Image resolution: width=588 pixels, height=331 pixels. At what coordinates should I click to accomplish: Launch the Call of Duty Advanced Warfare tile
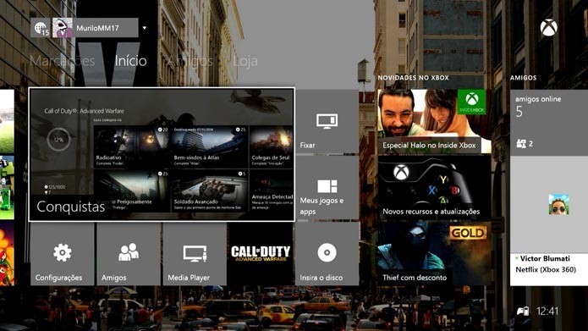261,254
